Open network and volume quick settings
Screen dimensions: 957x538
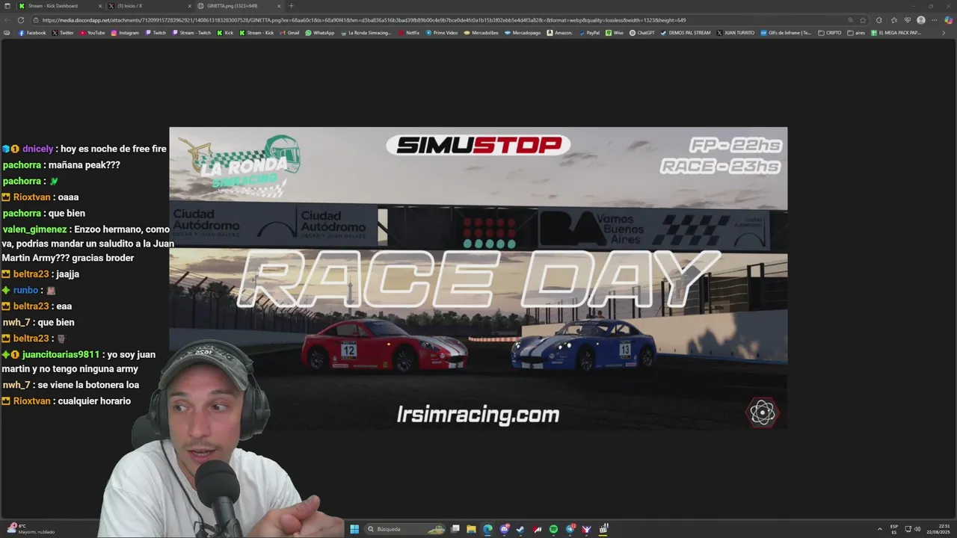click(x=911, y=529)
